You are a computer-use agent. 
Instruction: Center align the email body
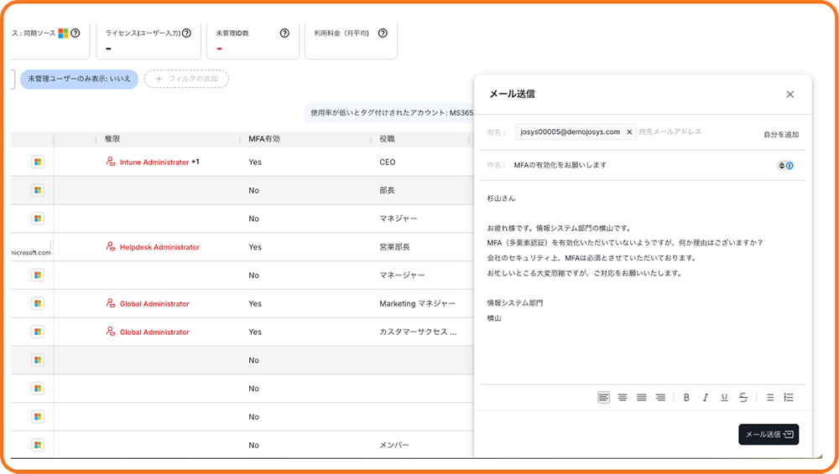point(623,398)
